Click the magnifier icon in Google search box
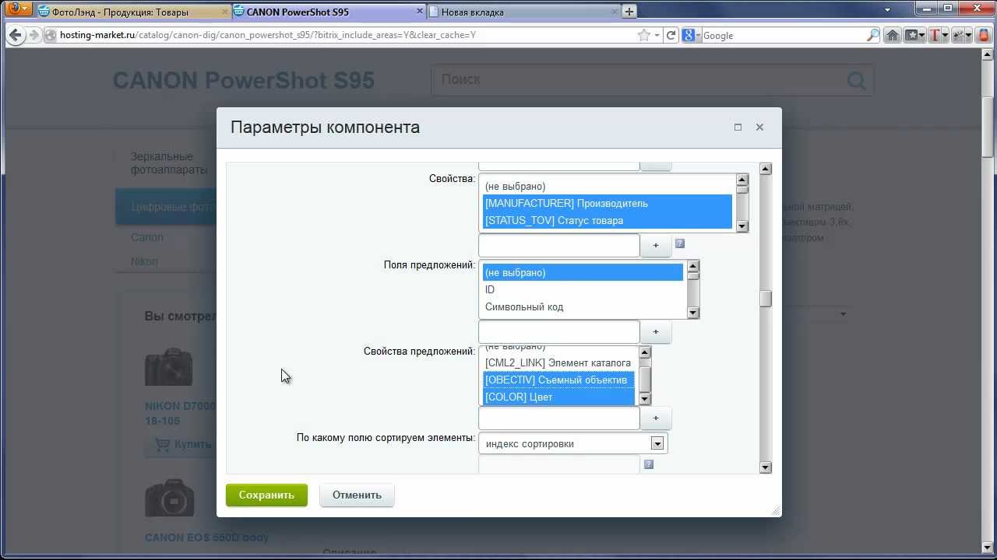 point(872,35)
